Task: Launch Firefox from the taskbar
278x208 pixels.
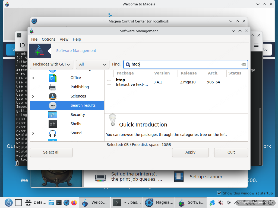Action: tap(74, 203)
